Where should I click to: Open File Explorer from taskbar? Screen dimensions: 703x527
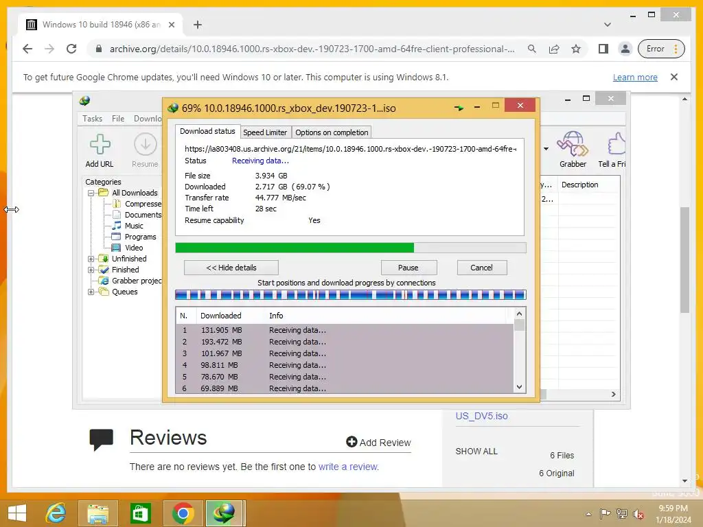click(97, 513)
